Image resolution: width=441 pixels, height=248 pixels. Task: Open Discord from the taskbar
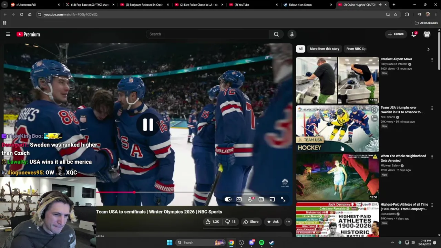[252, 242]
